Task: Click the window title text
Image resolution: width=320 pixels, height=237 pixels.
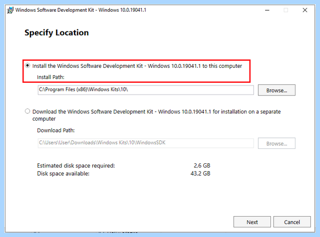Action: point(81,10)
